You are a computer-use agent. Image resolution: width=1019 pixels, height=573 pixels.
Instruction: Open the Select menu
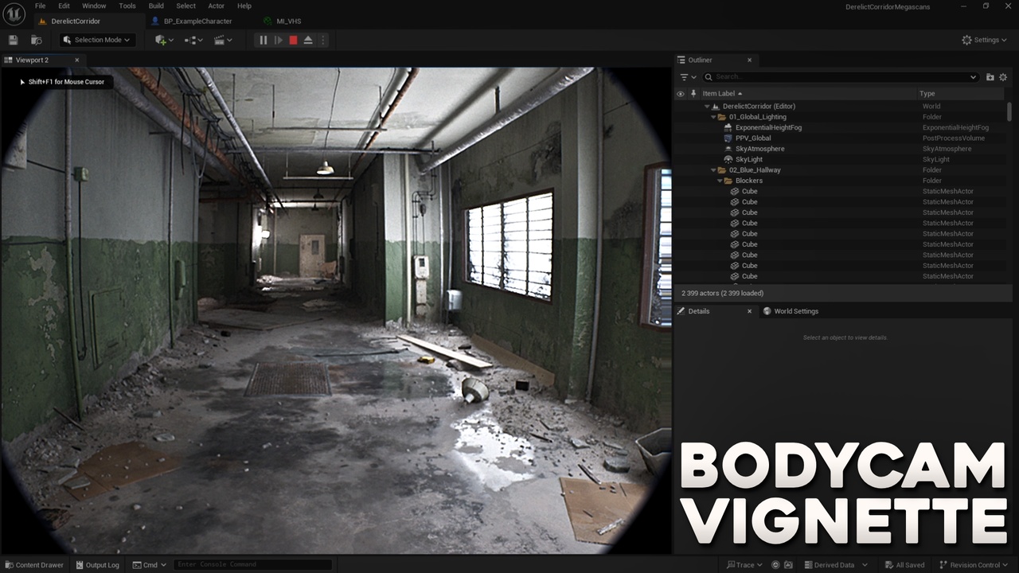185,6
